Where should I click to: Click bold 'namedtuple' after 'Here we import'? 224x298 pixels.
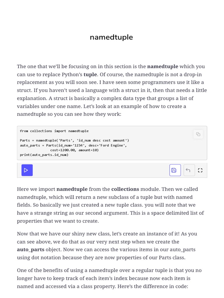[72, 189]
